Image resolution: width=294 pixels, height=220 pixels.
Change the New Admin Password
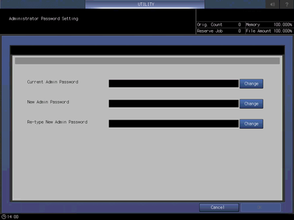pos(251,104)
